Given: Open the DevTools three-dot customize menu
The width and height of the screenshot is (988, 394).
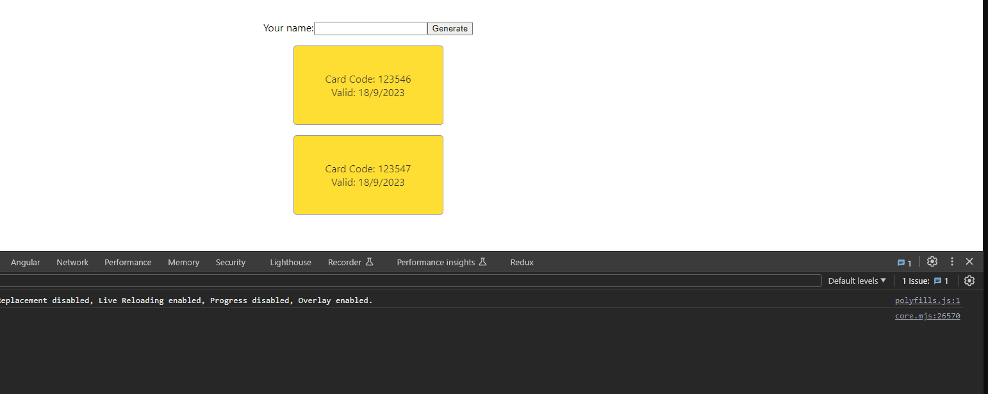Looking at the screenshot, I should coord(951,261).
